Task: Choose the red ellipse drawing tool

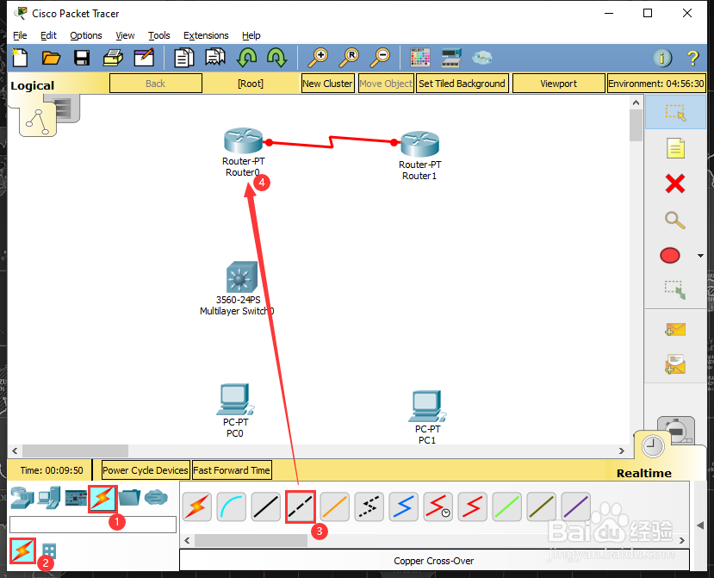Action: [670, 256]
